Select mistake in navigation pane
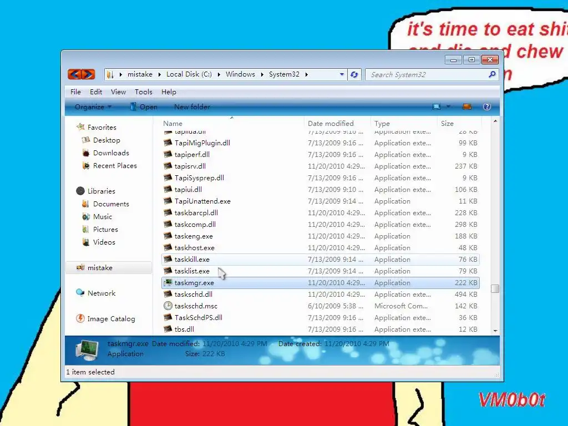 click(109, 268)
